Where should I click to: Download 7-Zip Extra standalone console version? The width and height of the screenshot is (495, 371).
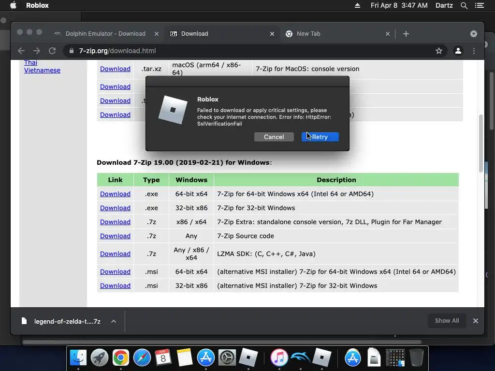[115, 222]
